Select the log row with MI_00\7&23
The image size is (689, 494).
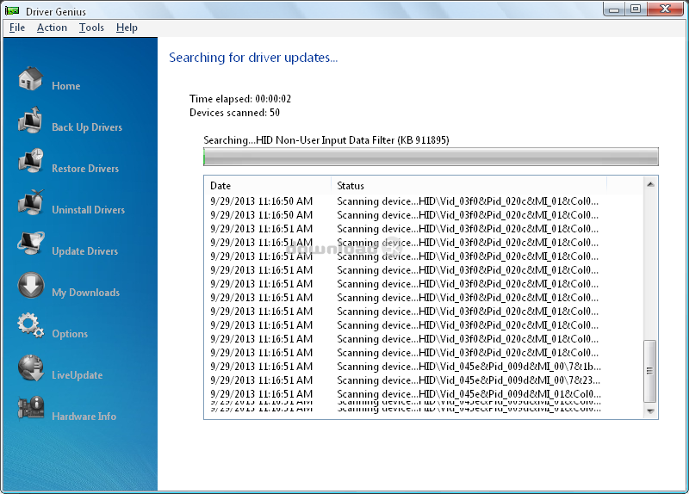[x=404, y=380]
